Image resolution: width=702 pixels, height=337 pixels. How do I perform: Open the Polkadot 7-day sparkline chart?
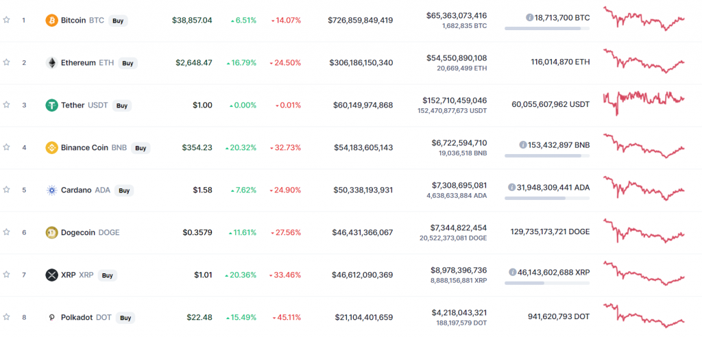(644, 315)
